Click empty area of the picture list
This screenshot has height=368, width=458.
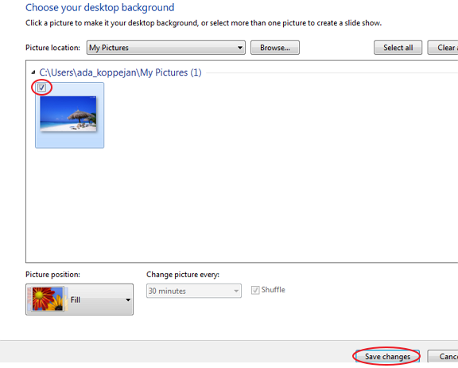(263, 190)
